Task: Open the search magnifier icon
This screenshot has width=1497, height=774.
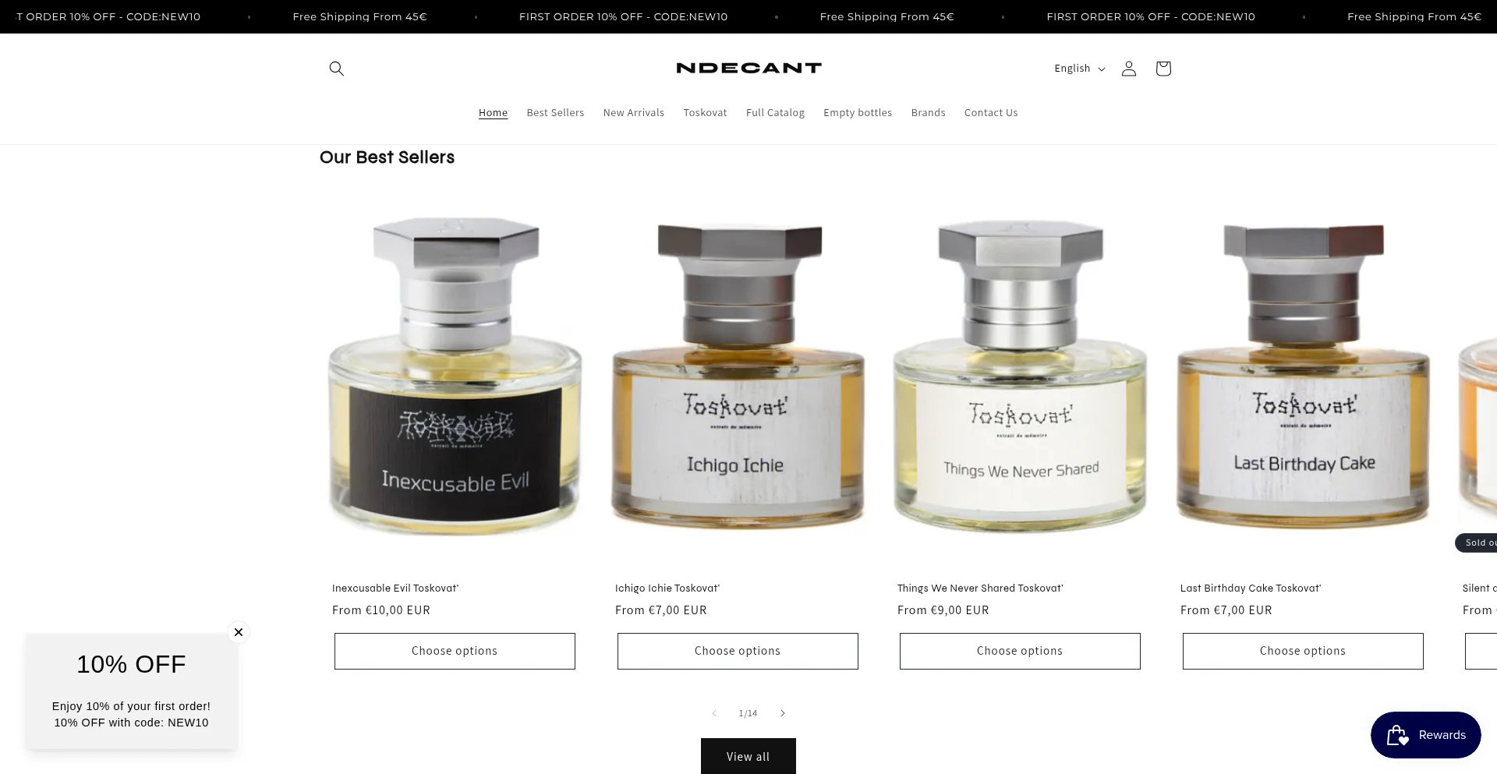Action: (x=336, y=69)
